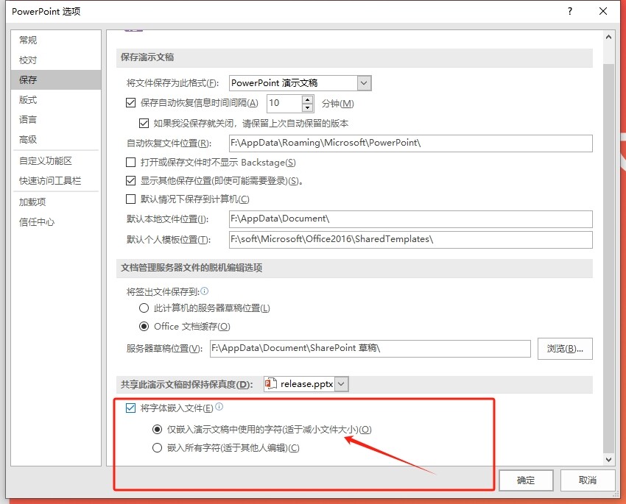Image resolution: width=626 pixels, height=504 pixels.
Task: Click the release.pptx file icon
Action: [271, 383]
